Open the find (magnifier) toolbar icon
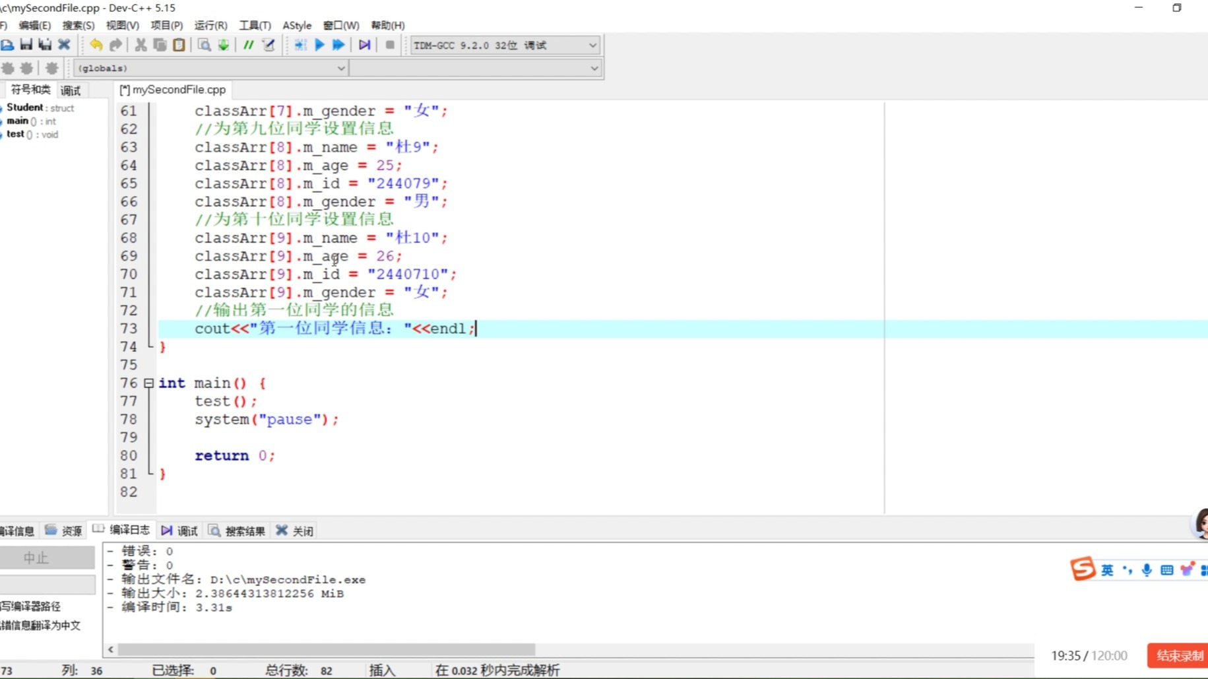The image size is (1208, 679). tap(205, 45)
